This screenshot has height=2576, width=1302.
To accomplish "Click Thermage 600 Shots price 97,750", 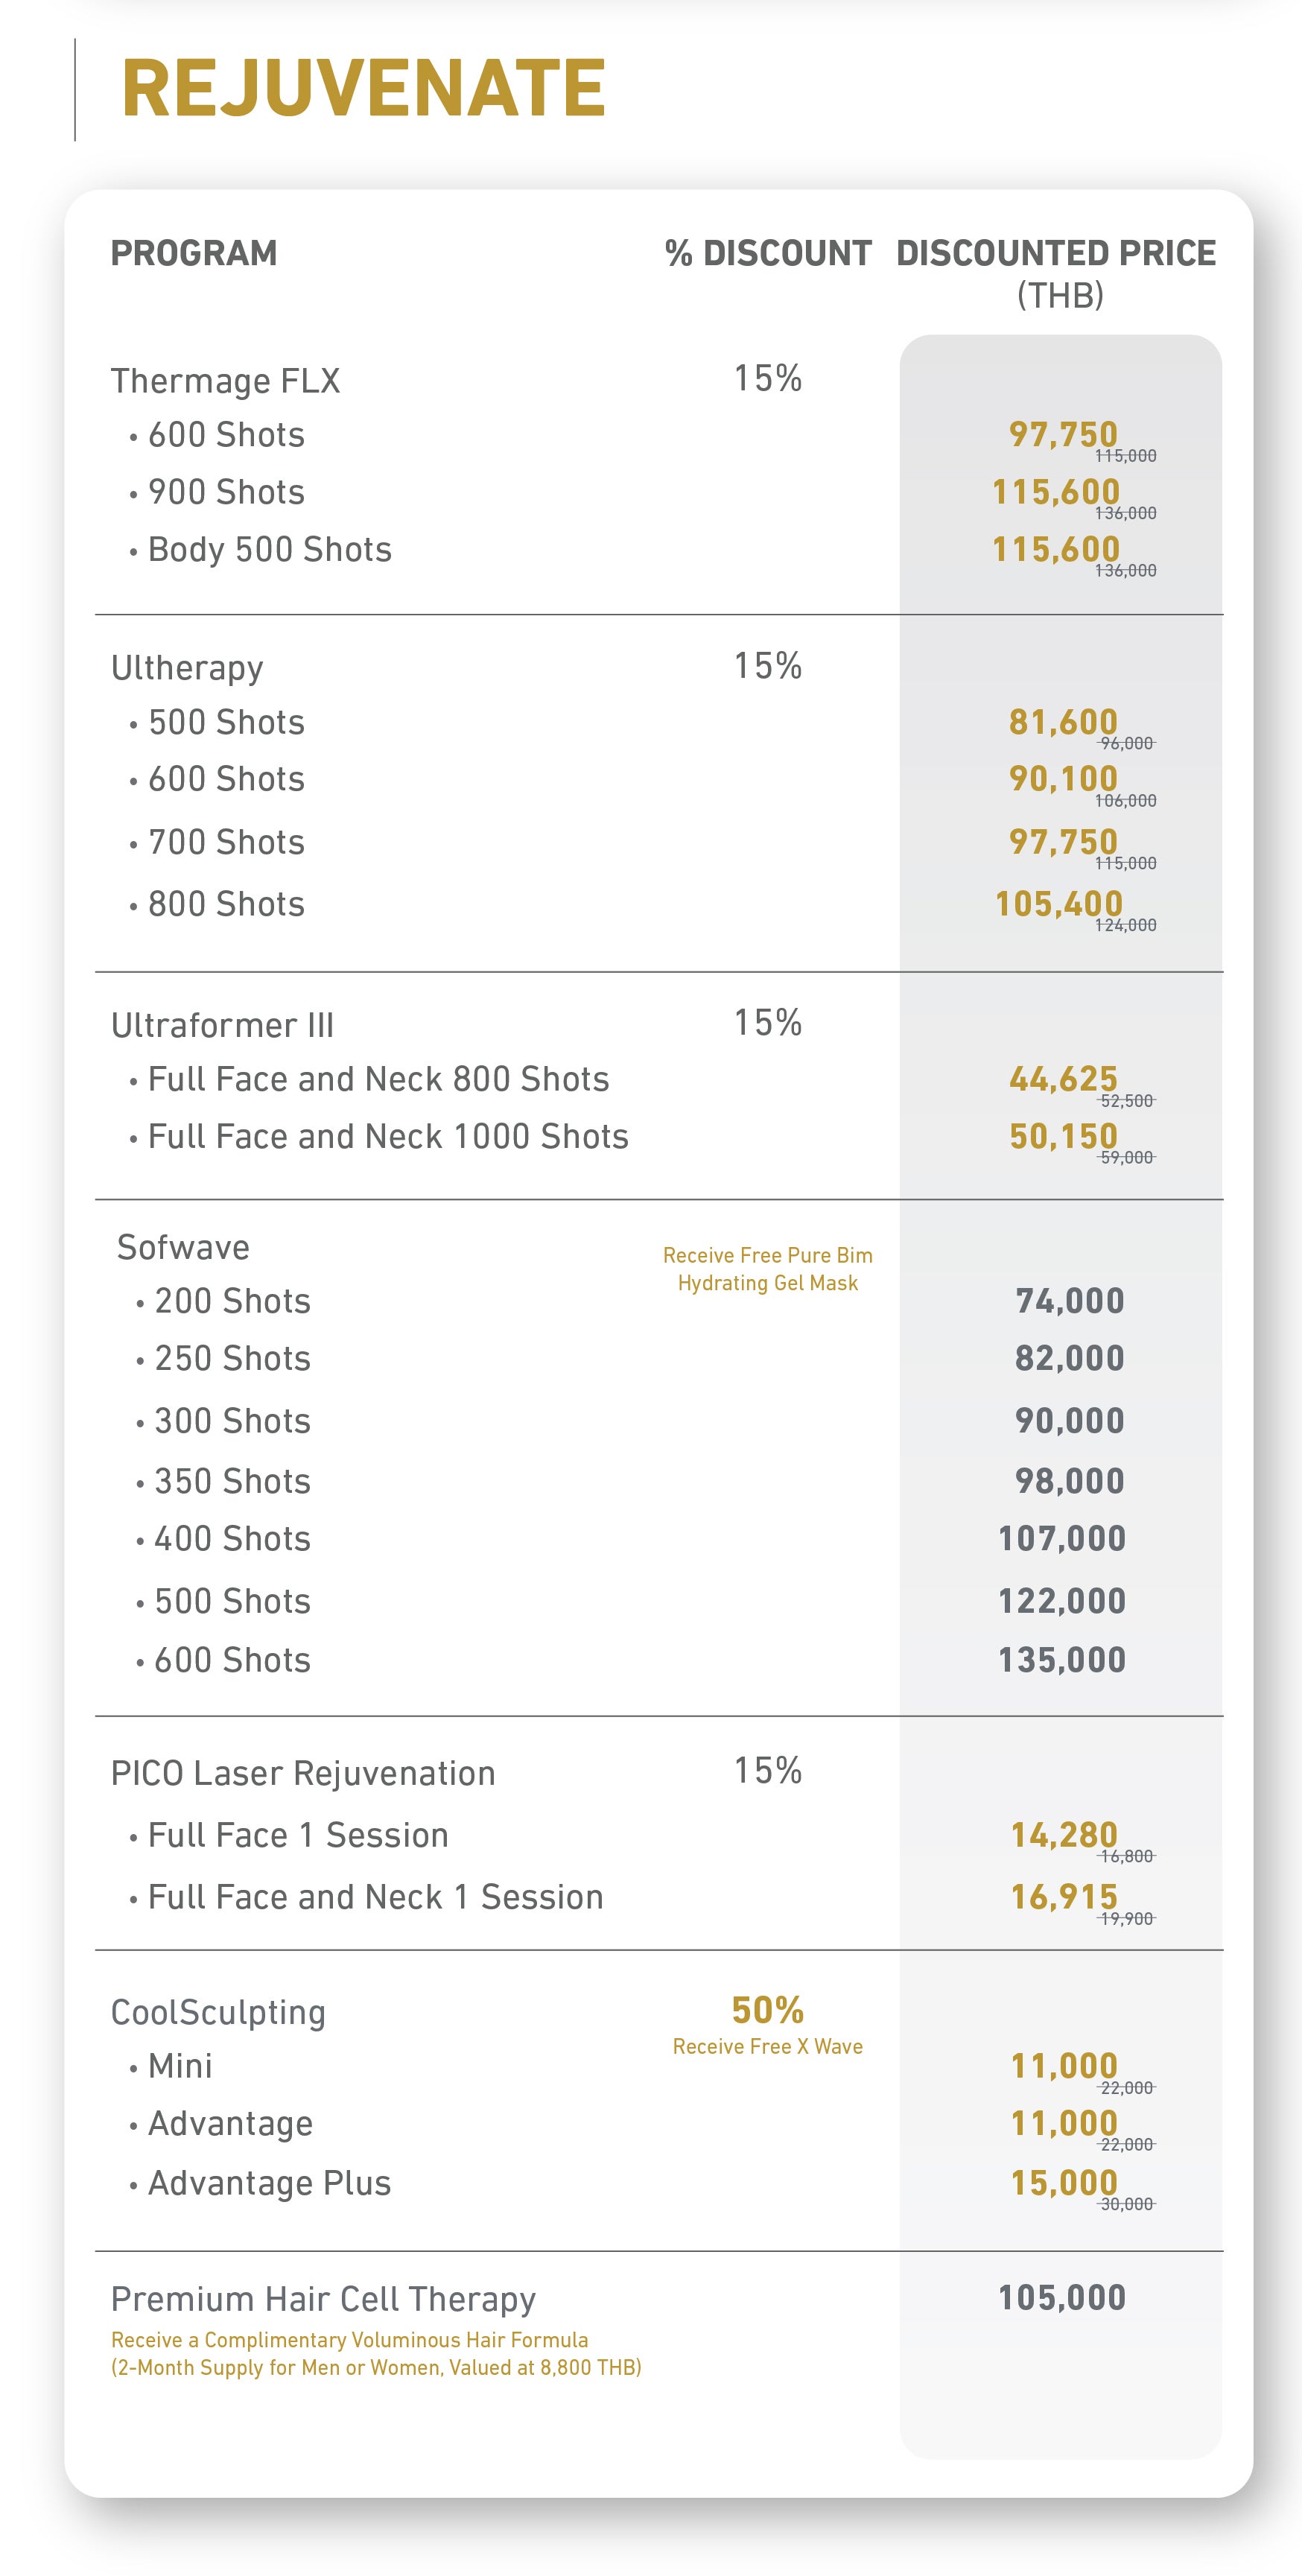I will [1063, 435].
